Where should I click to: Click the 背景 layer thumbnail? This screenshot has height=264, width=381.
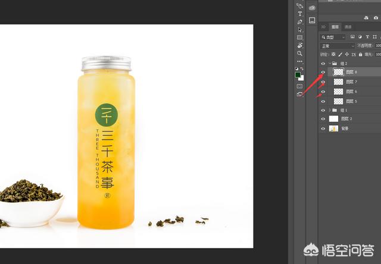tap(333, 128)
